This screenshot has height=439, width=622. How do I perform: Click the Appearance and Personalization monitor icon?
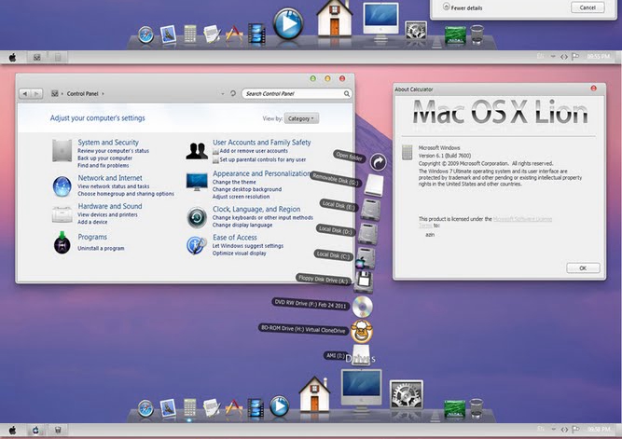click(x=197, y=182)
